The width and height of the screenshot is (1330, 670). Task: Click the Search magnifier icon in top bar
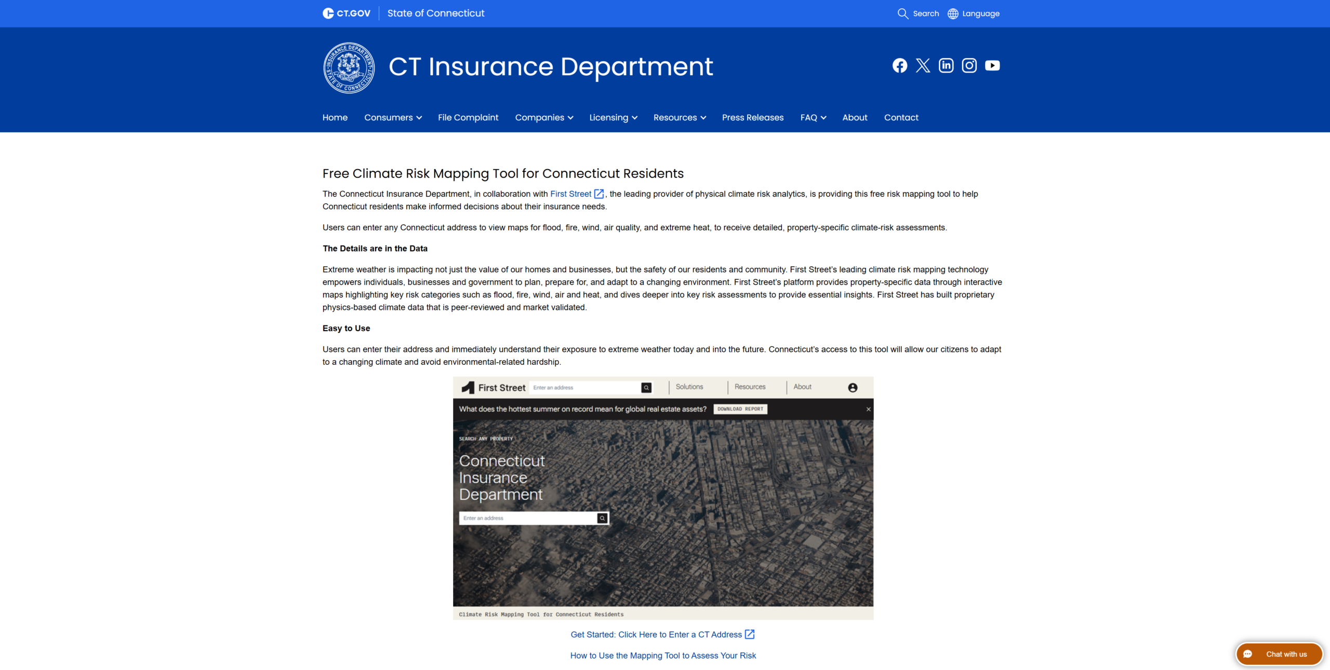click(903, 13)
